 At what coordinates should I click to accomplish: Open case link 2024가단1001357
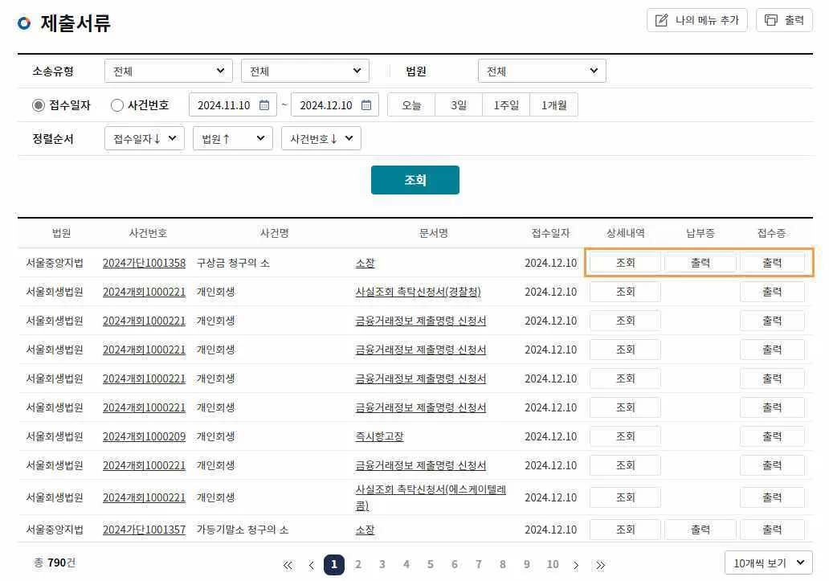(x=144, y=530)
